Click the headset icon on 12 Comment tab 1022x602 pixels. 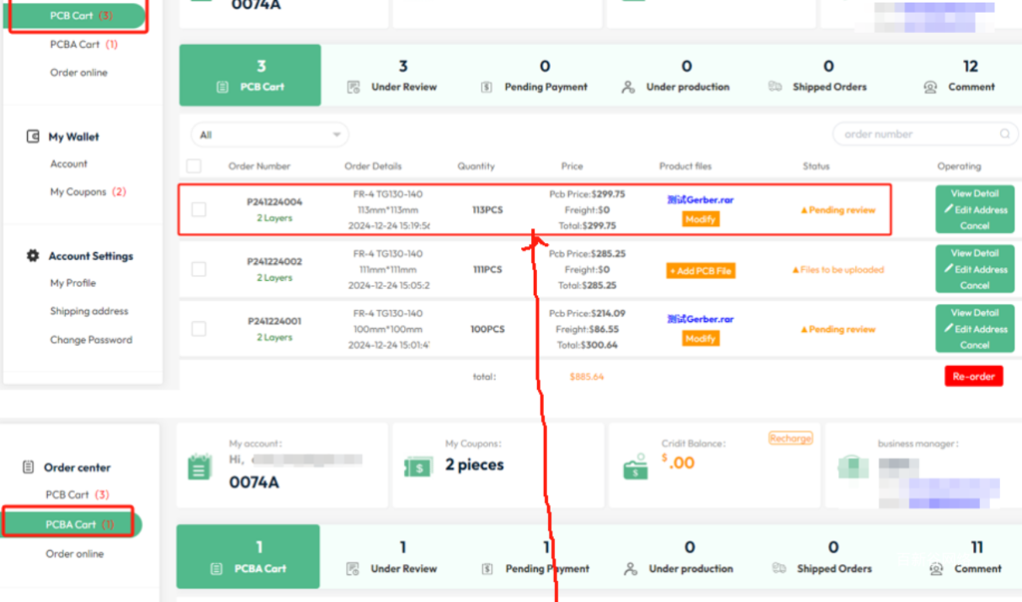pos(930,87)
